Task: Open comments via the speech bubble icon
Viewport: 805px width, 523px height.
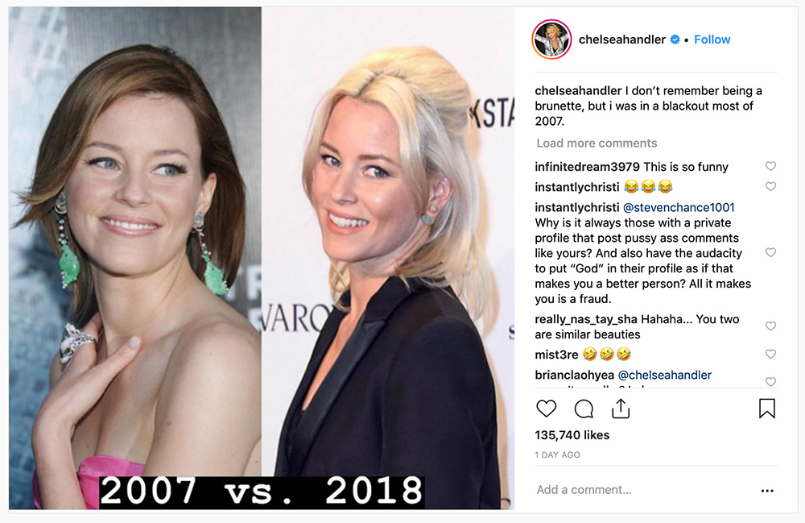Action: [584, 409]
